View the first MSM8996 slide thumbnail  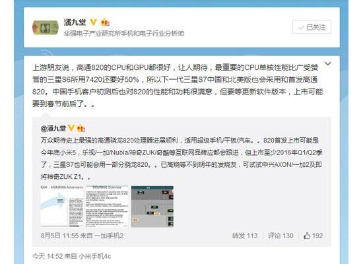(x=62, y=206)
